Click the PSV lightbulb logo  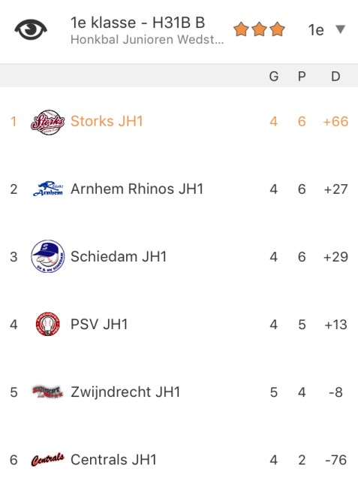tap(47, 324)
